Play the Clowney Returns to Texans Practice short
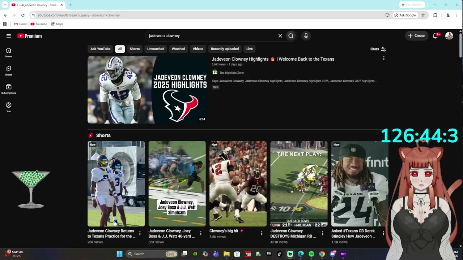Viewport: 463px width, 260px height. coord(116,184)
